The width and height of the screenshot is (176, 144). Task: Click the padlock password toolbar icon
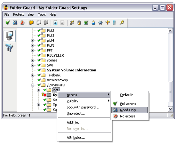tap(79, 23)
